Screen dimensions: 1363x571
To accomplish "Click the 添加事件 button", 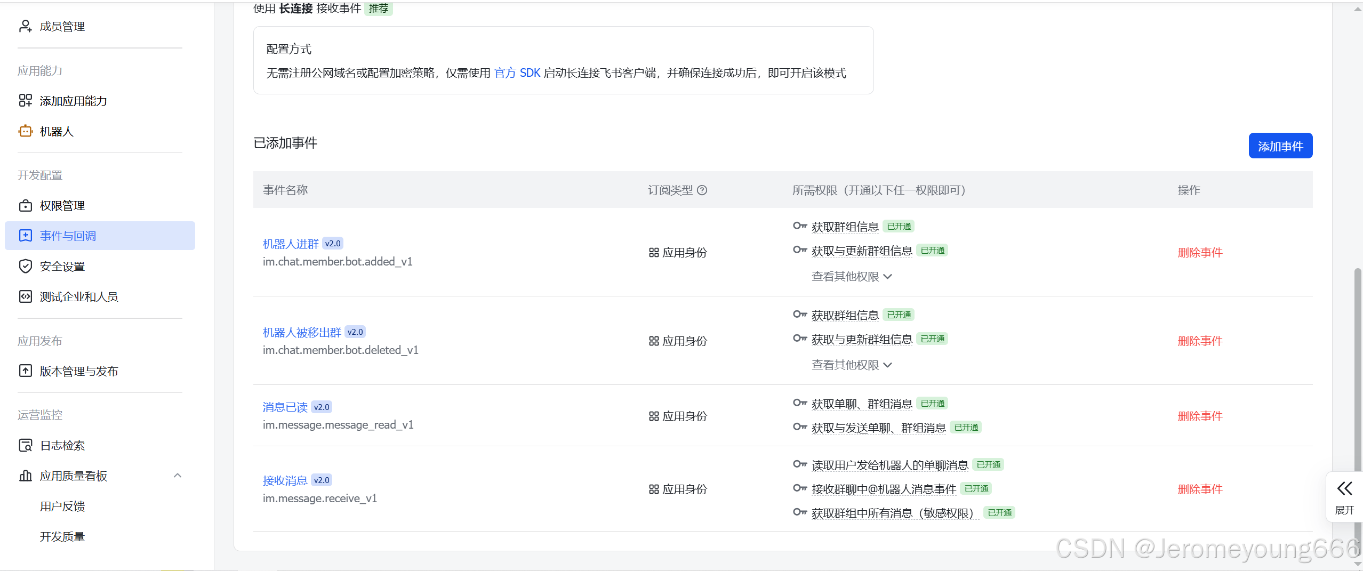I will (1280, 145).
